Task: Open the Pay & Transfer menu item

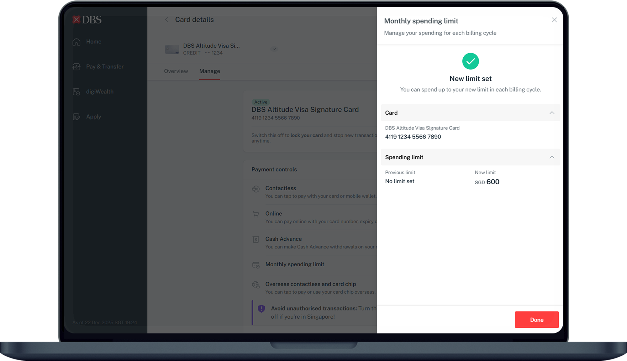Action: click(x=105, y=67)
